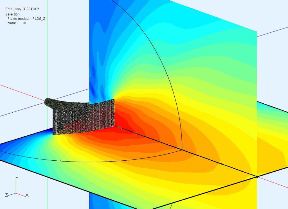Select the green Y axis line of the triad
Image resolution: width=288 pixels, height=209 pixels.
coord(16,185)
